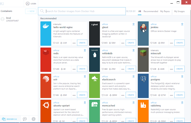Click the elasticsearch bonsai tree logo
The height and width of the screenshot is (123, 191).
[95, 79]
